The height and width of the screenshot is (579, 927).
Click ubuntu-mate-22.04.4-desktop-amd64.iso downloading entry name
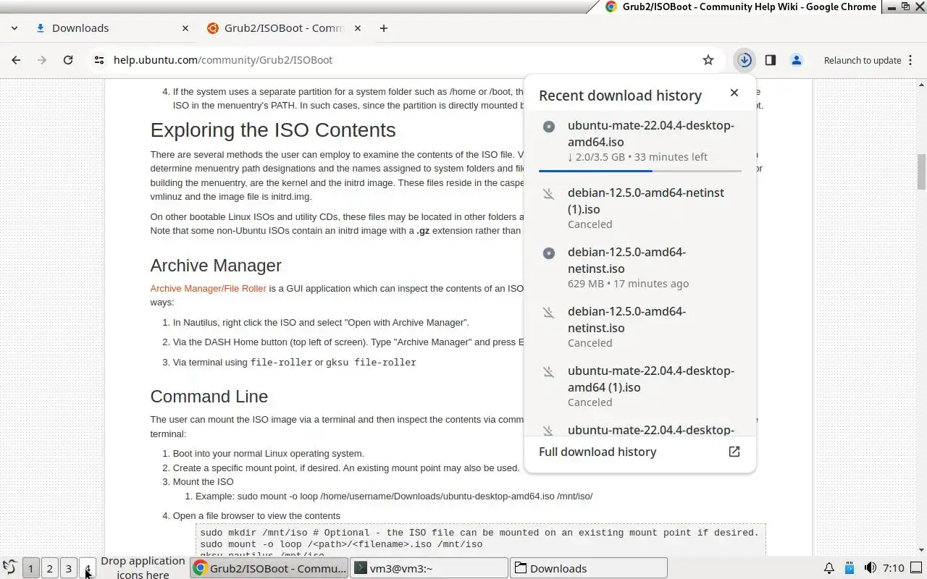click(x=651, y=134)
